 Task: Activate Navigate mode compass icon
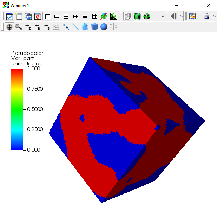(9, 27)
